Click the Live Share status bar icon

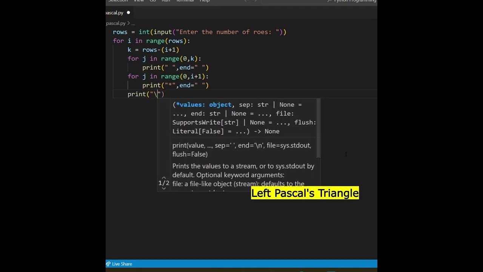108,264
